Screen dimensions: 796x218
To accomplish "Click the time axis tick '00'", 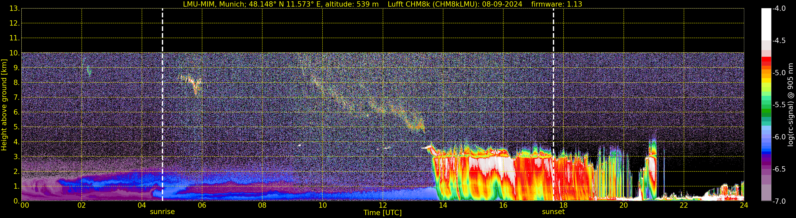I will click(25, 205).
